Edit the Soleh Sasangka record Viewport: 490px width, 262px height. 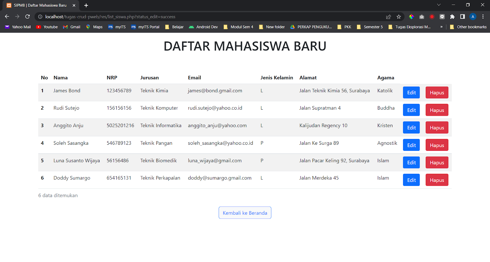[411, 145]
